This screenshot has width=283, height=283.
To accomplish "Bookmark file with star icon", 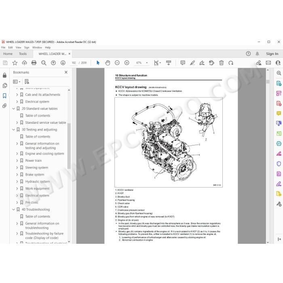I will point(15,63).
